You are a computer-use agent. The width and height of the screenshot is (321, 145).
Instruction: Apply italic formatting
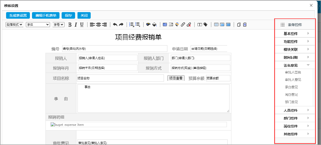(x=76, y=24)
